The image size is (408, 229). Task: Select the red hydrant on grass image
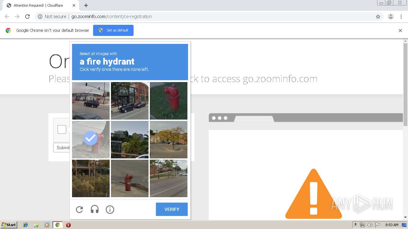coord(169,101)
